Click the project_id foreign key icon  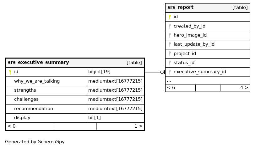point(170,54)
